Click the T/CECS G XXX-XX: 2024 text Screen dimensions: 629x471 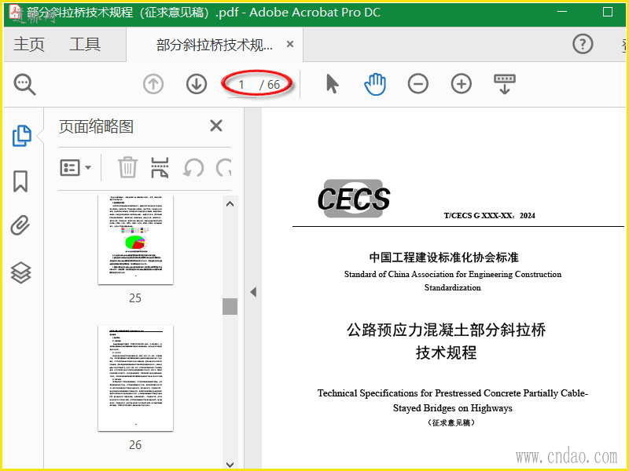pos(489,215)
